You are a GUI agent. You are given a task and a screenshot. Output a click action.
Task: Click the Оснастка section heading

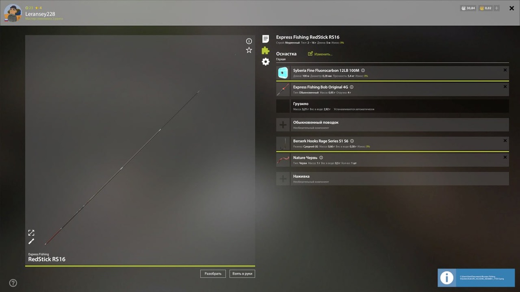pyautogui.click(x=286, y=54)
